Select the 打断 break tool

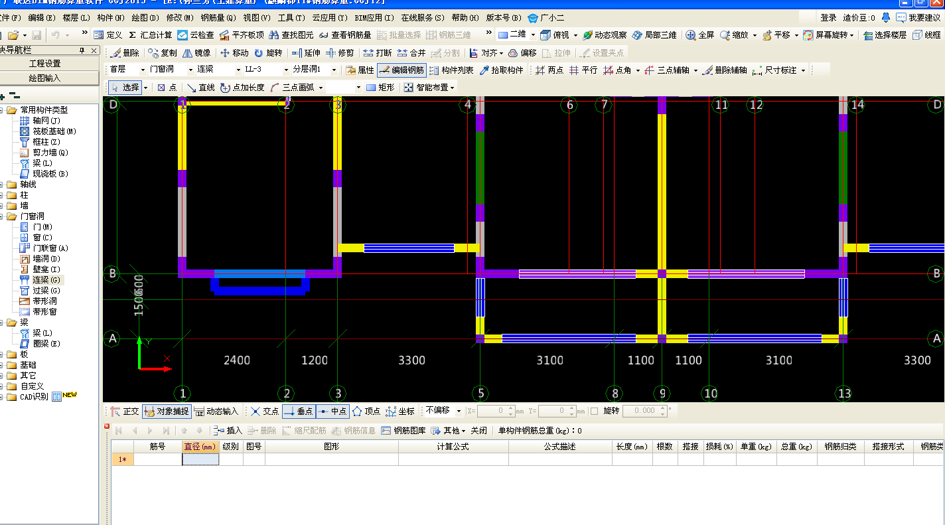(378, 52)
